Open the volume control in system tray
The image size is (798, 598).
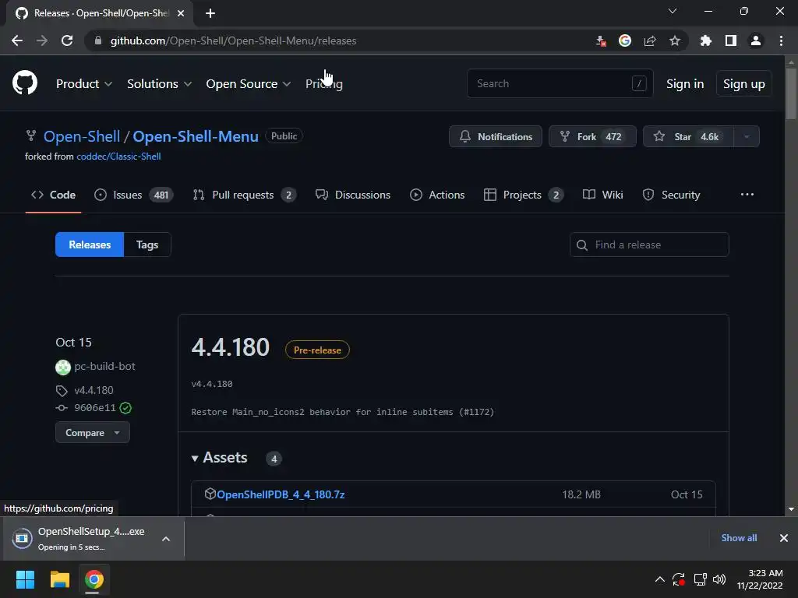click(719, 579)
